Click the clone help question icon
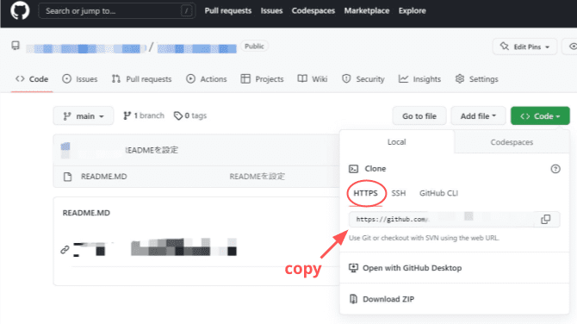The image size is (577, 324). click(x=555, y=169)
